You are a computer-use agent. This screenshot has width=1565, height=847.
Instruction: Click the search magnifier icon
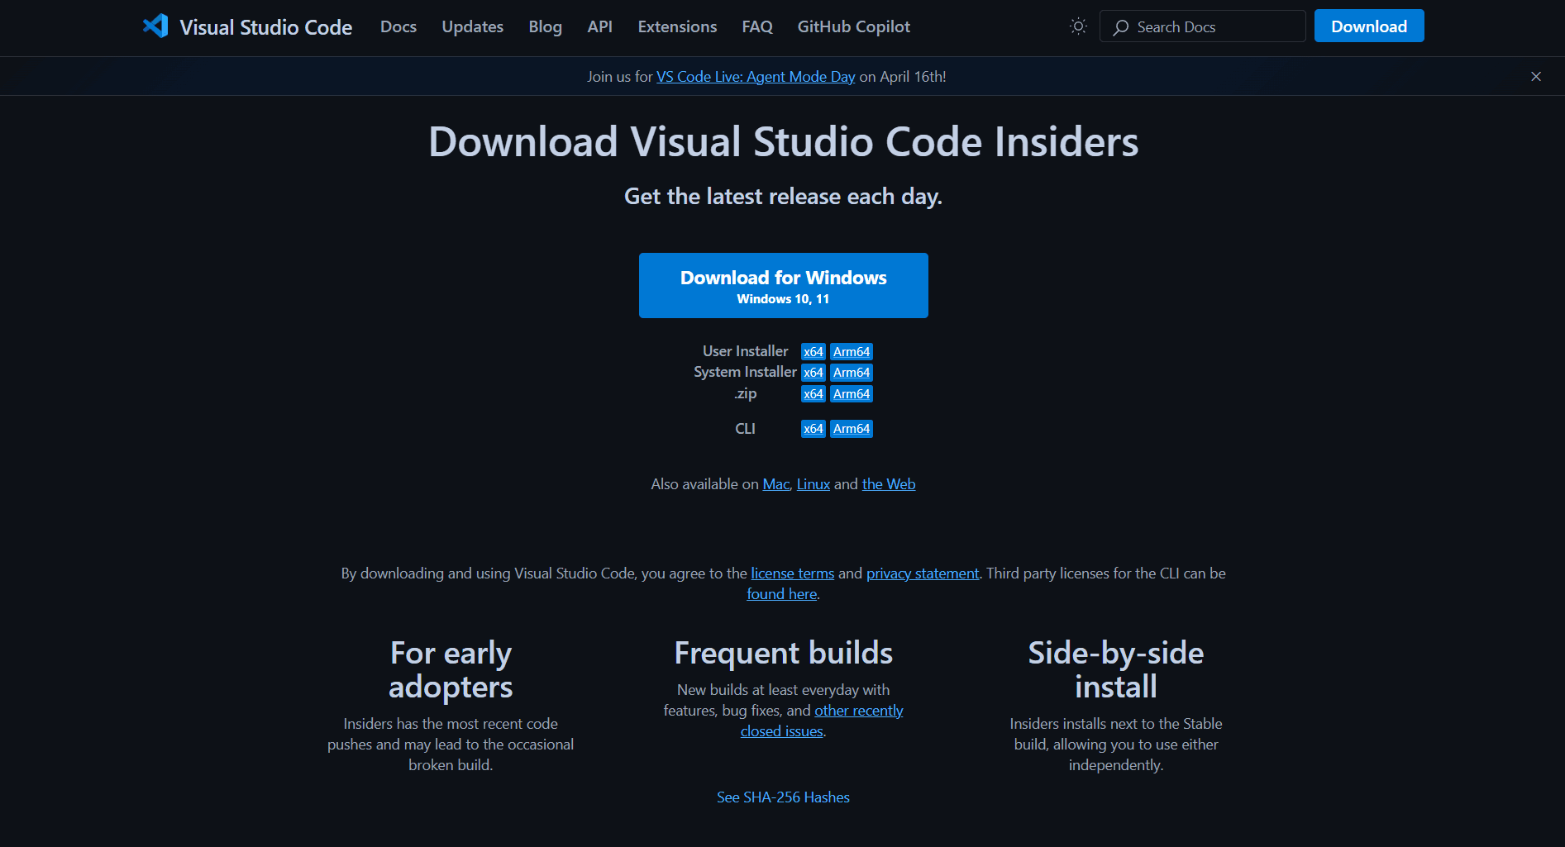(x=1121, y=27)
